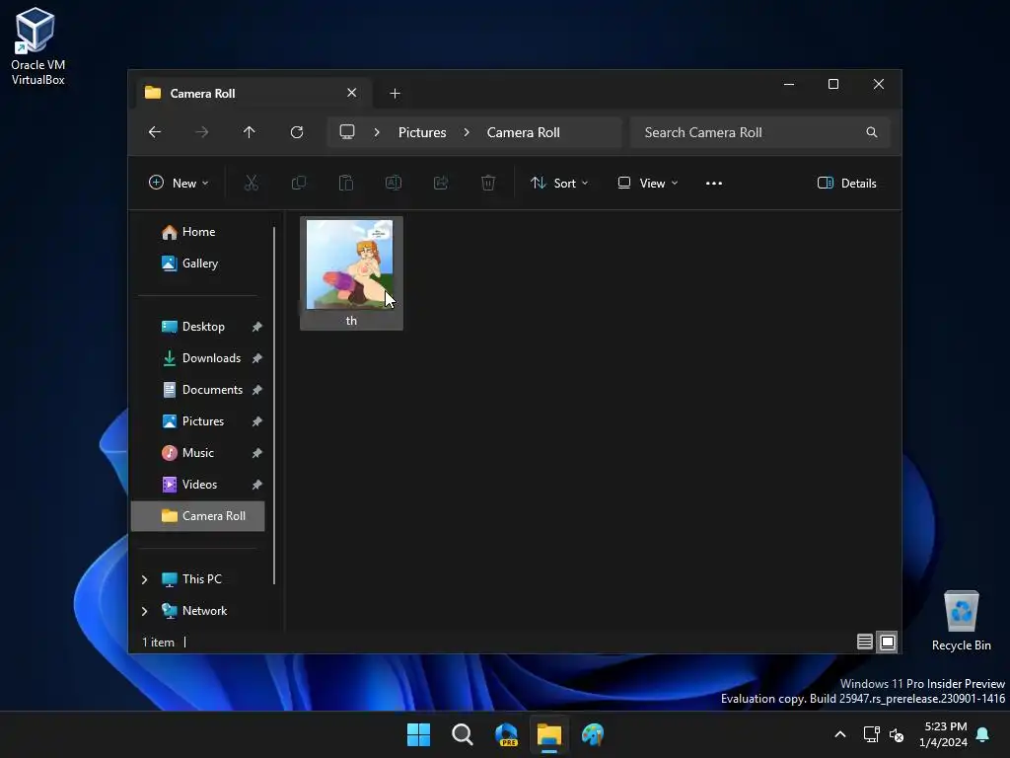Unpin Desktop using its pin icon
Image resolution: width=1010 pixels, height=758 pixels.
point(257,327)
